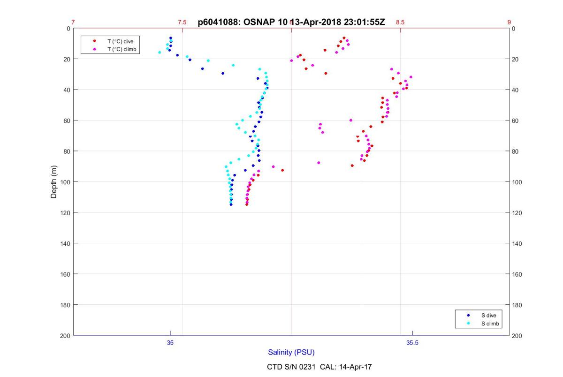Click the dark blue marker beside 'S dive'
This screenshot has width=563, height=377.
[x=468, y=316]
